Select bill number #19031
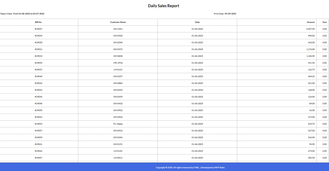The image size is (329, 171). tap(39, 49)
